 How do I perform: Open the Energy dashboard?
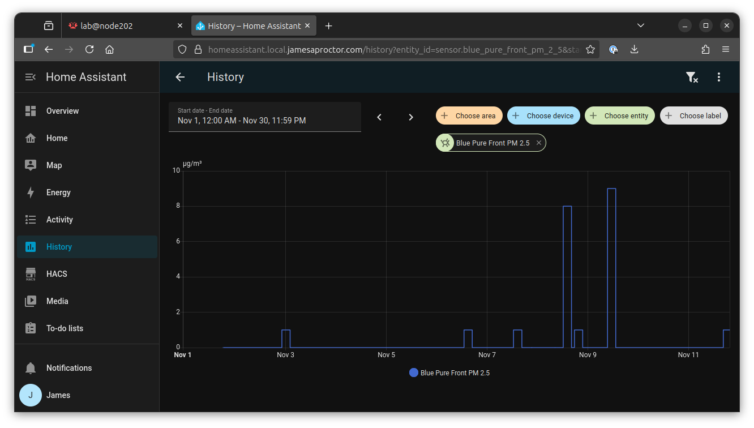point(58,192)
